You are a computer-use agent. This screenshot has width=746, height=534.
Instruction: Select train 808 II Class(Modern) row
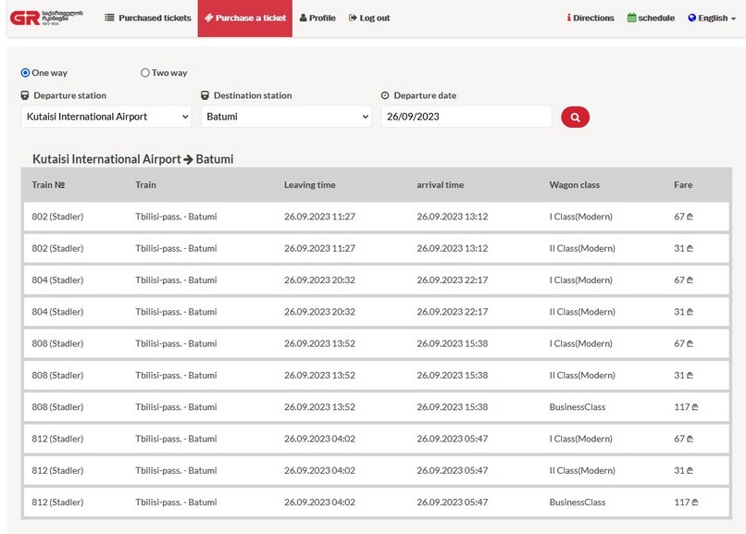(377, 375)
